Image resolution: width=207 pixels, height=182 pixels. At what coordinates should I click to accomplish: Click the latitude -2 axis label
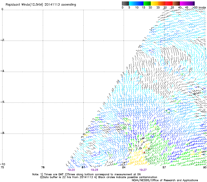[3, 40]
